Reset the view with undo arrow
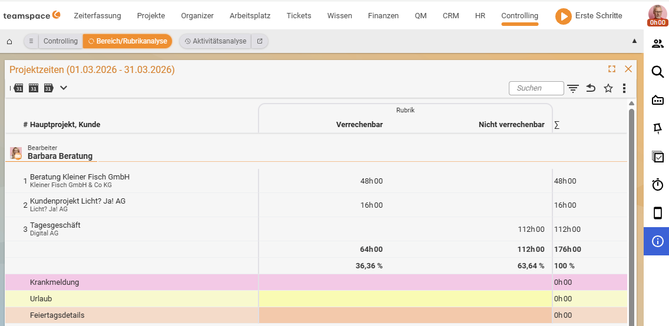669x326 pixels. (591, 88)
